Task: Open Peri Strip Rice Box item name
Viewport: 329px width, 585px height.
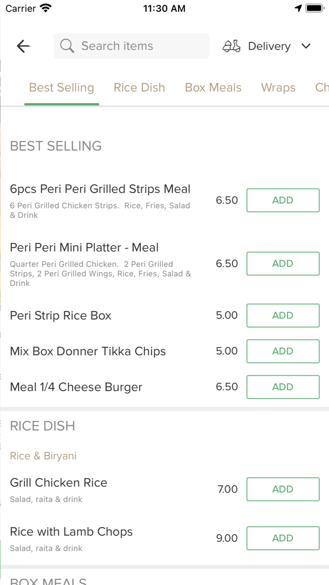Action: 61,316
